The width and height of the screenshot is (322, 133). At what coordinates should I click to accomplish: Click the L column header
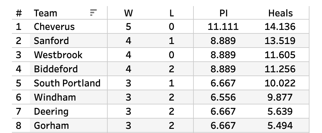171,13
